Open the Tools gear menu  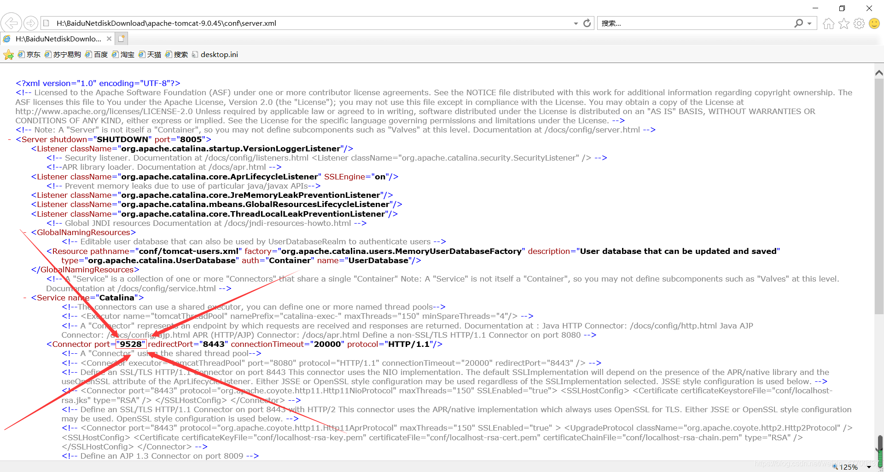click(x=859, y=23)
